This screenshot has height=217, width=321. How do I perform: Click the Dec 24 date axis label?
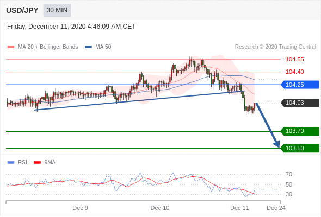tap(276, 208)
